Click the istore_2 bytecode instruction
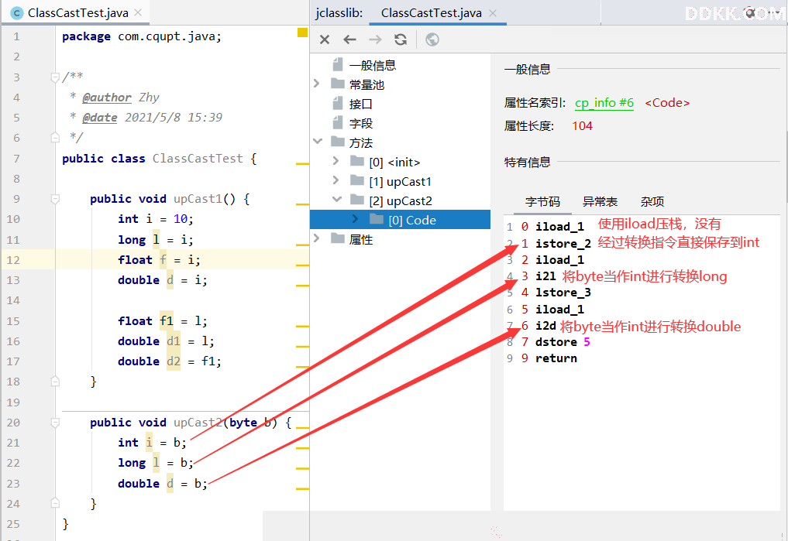This screenshot has height=541, width=788. 563,243
